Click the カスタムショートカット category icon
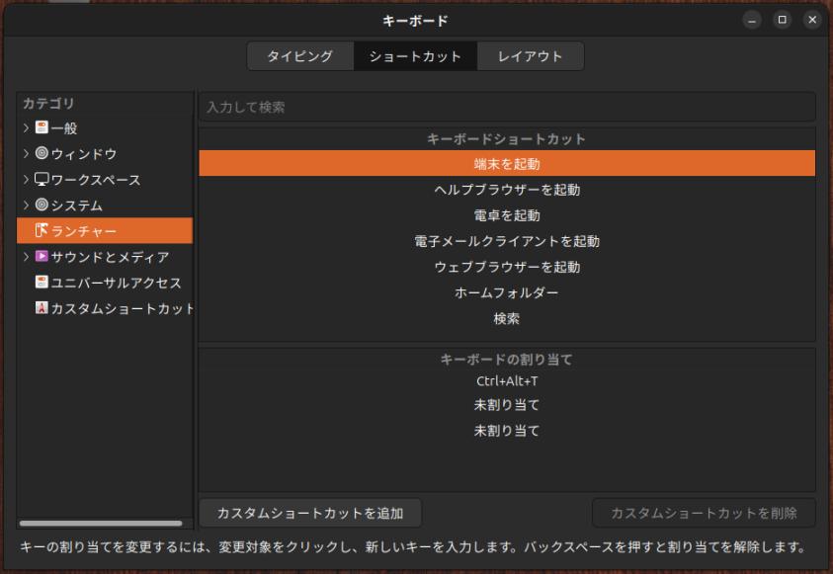Viewport: 833px width, 574px height. (x=42, y=308)
